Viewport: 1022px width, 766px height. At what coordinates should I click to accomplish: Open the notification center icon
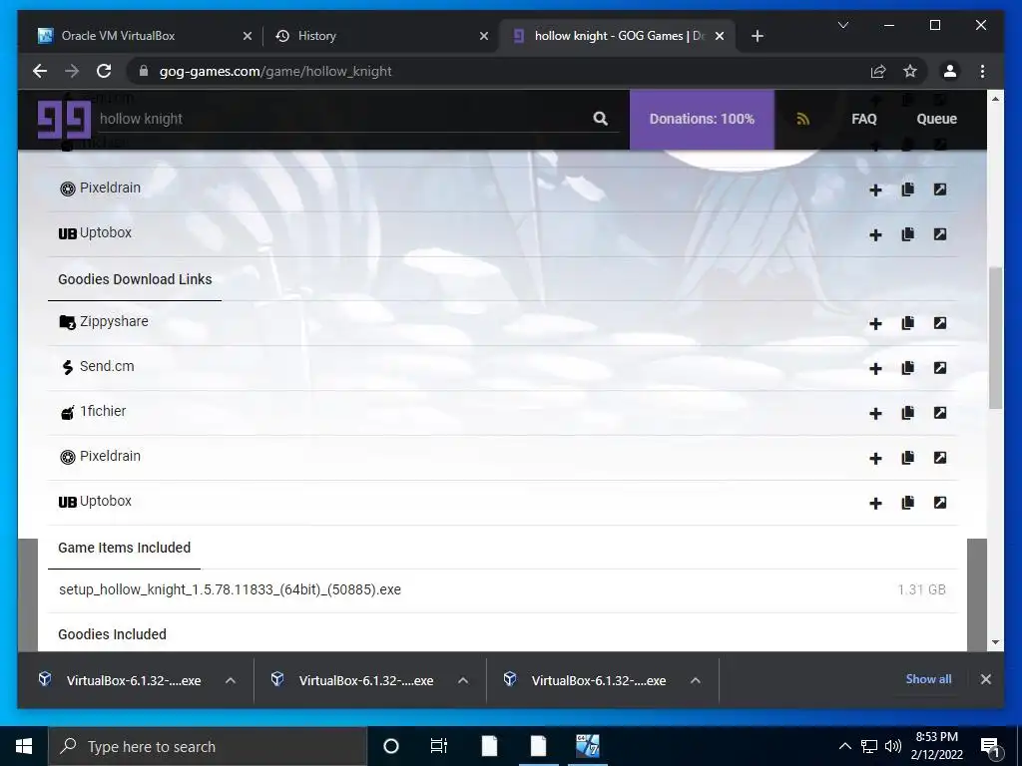tap(990, 747)
